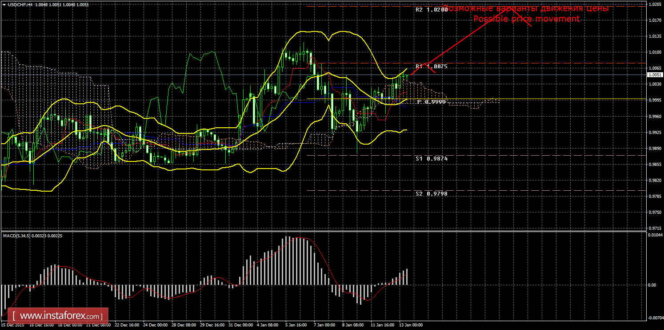Click the 31 Dec 00:00 time label

coord(240,325)
